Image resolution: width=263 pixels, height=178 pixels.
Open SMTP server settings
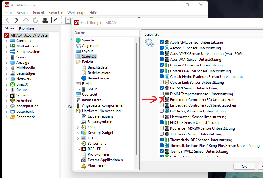[x=92, y=89]
